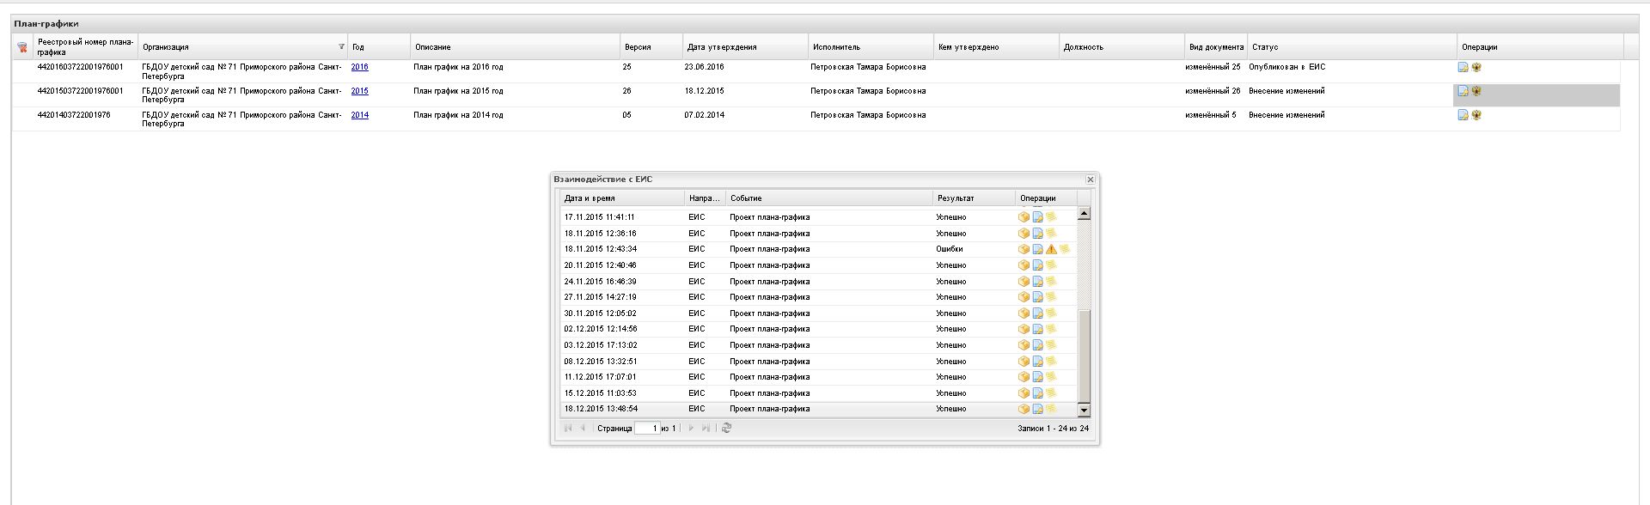Sort dialog by Событие column header
Viewport: 1650px width, 505px height.
point(829,198)
